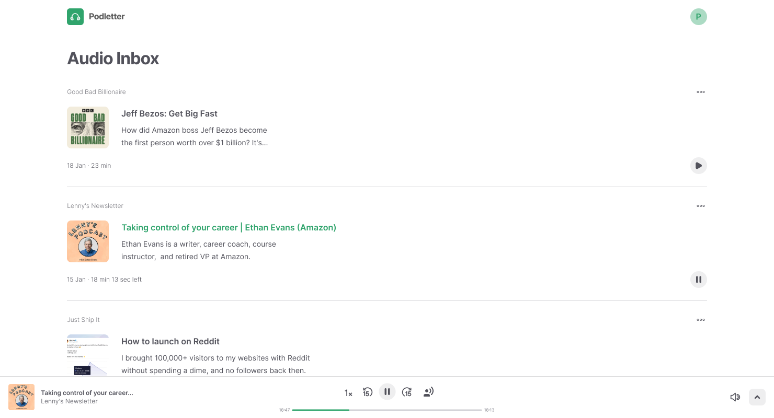Click Lenny's Podcast artwork in the player bar

[x=21, y=397]
